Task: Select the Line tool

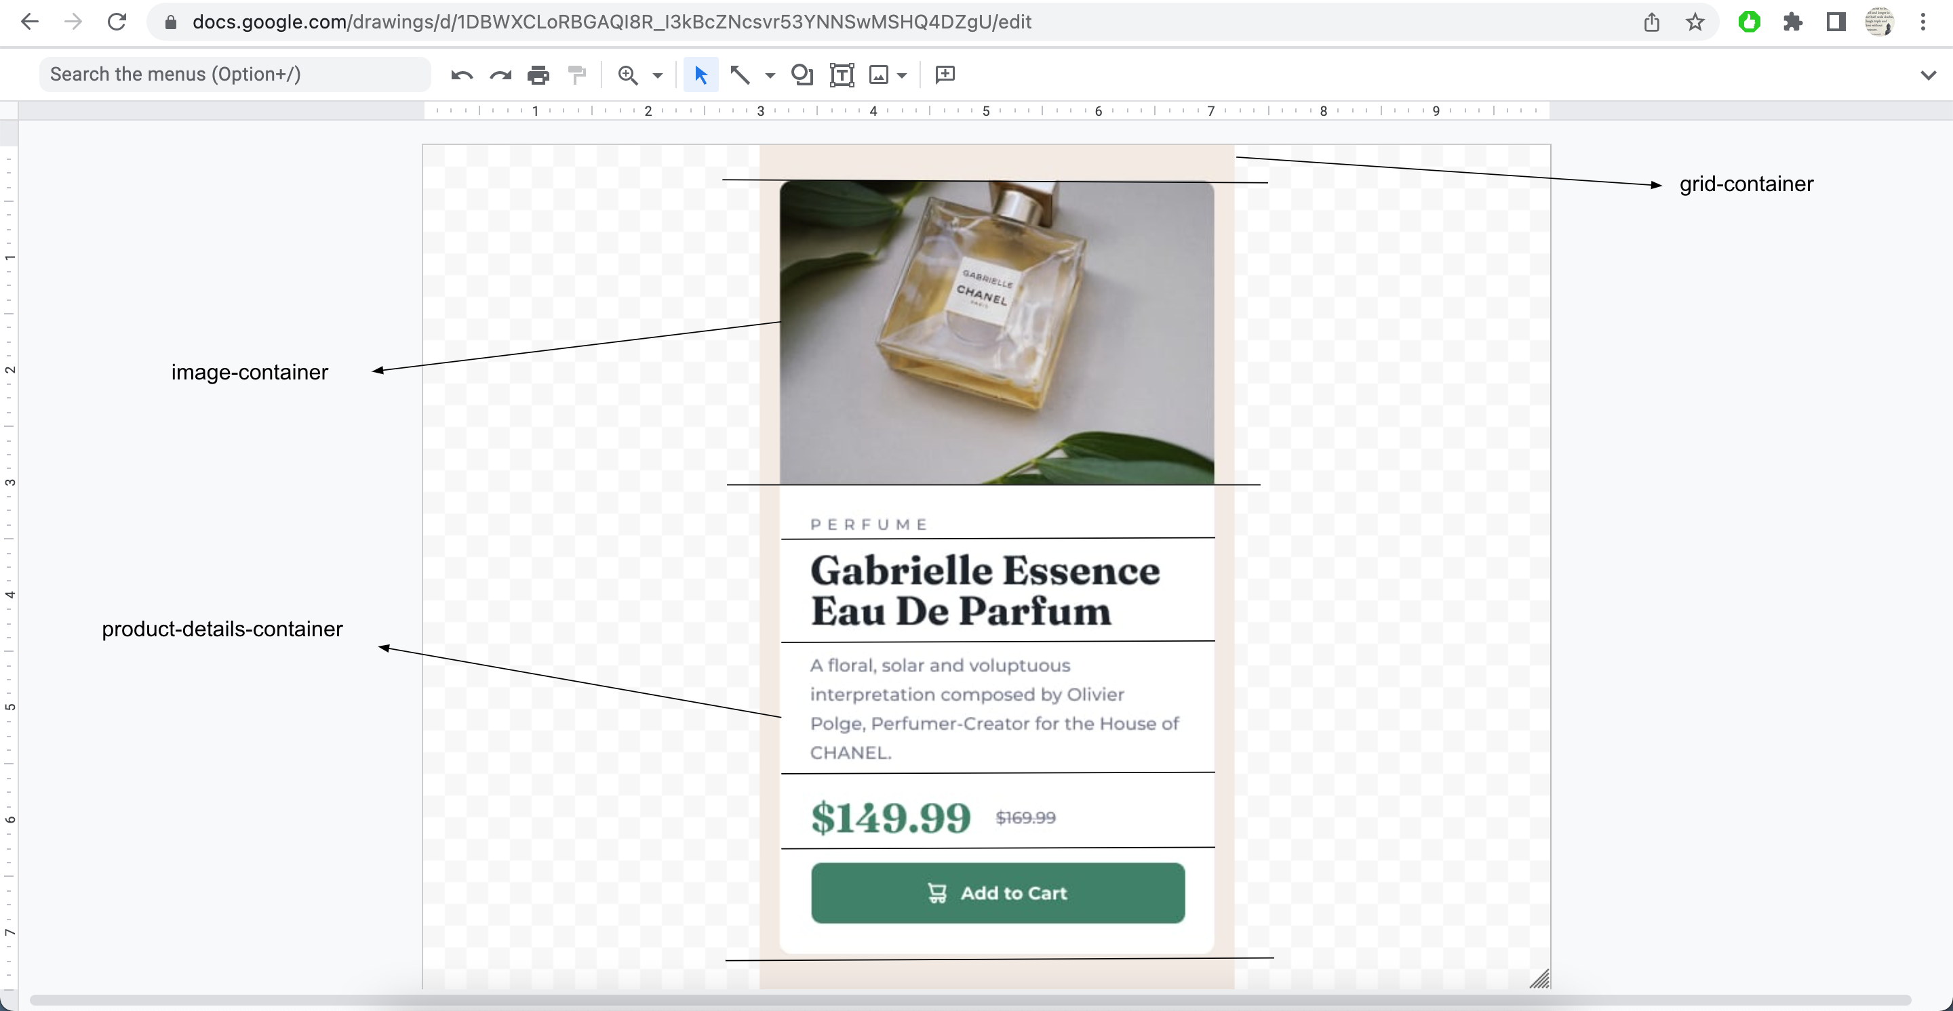Action: (740, 75)
